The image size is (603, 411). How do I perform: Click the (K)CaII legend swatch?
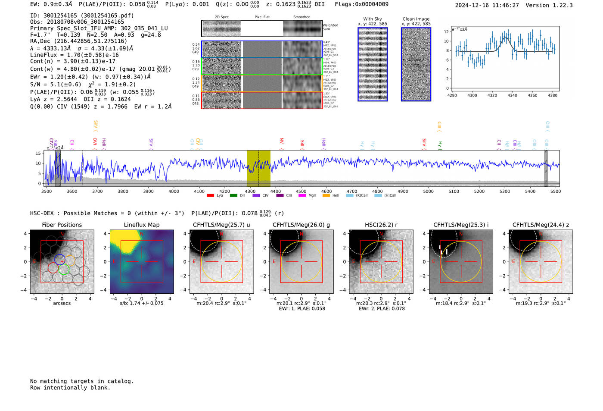pos(350,195)
